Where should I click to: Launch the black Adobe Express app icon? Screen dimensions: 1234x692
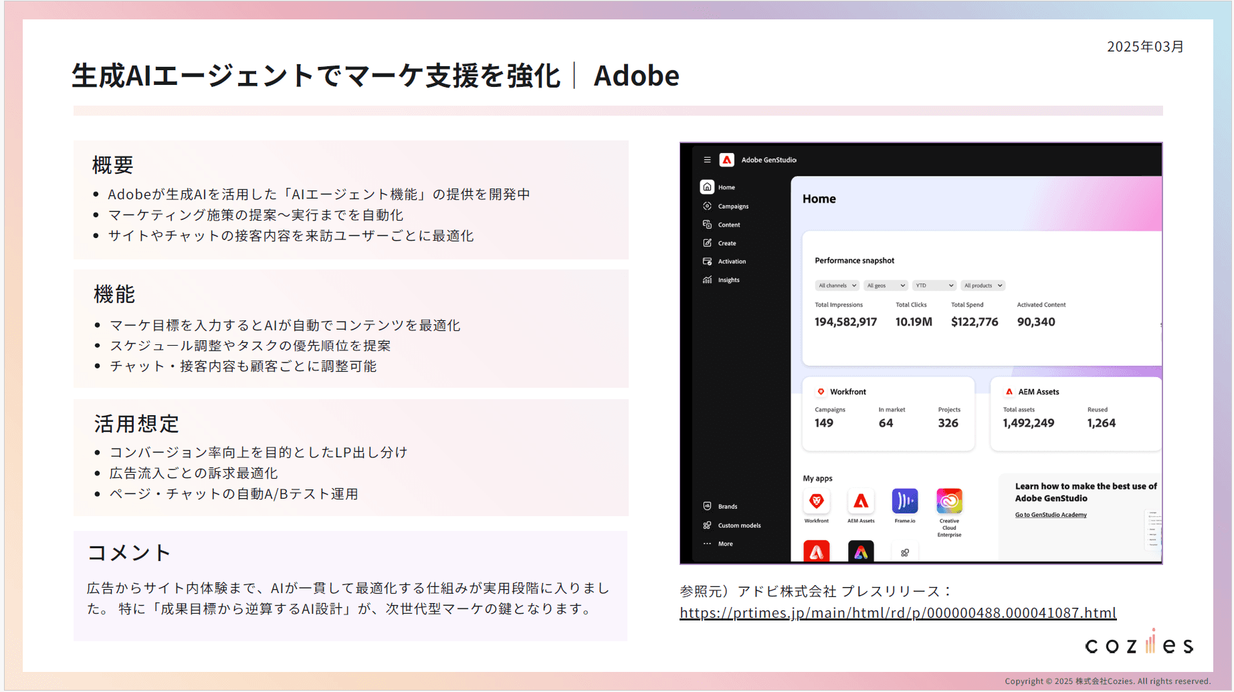pos(861,552)
